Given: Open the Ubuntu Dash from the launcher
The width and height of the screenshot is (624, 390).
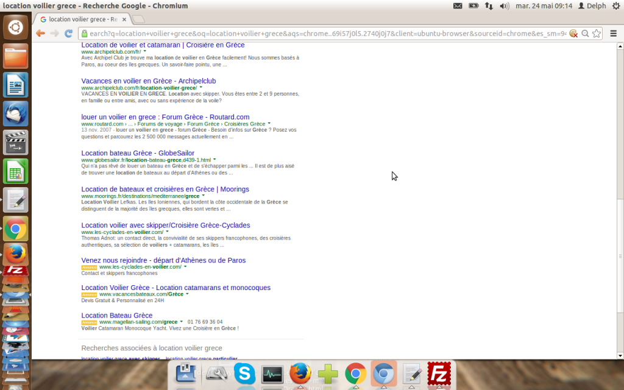Looking at the screenshot, I should pyautogui.click(x=15, y=27).
